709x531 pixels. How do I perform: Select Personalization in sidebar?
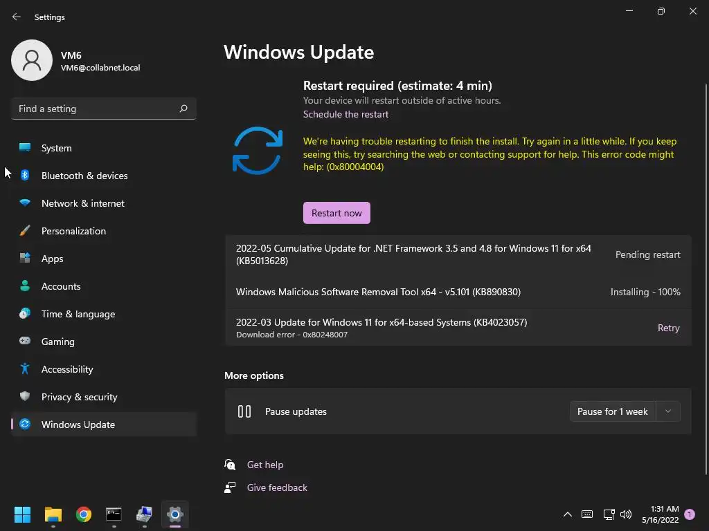tap(104, 231)
